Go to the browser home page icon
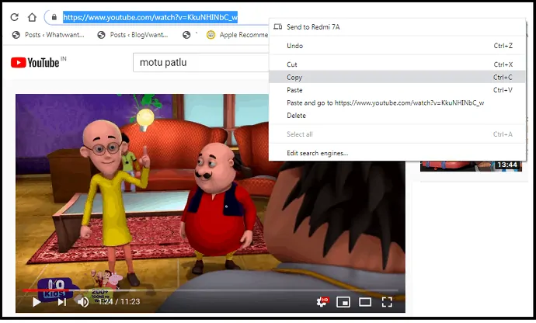The image size is (536, 323). (32, 17)
